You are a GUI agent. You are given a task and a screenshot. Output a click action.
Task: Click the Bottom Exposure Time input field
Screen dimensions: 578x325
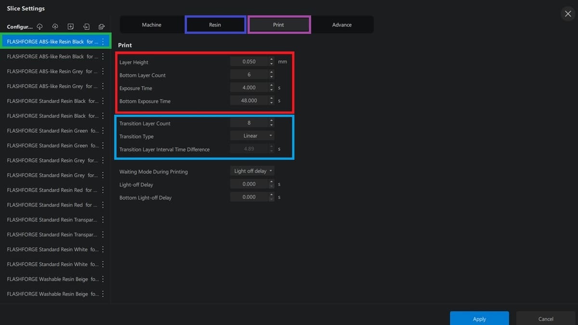tap(249, 101)
